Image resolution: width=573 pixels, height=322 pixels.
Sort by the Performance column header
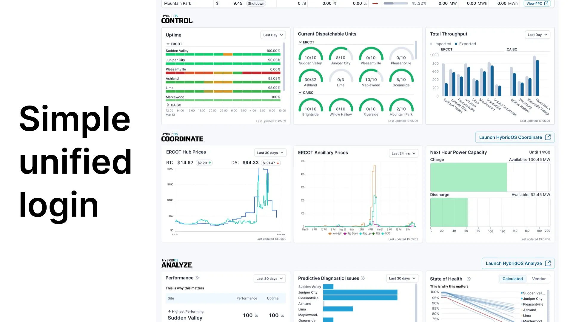point(247,298)
